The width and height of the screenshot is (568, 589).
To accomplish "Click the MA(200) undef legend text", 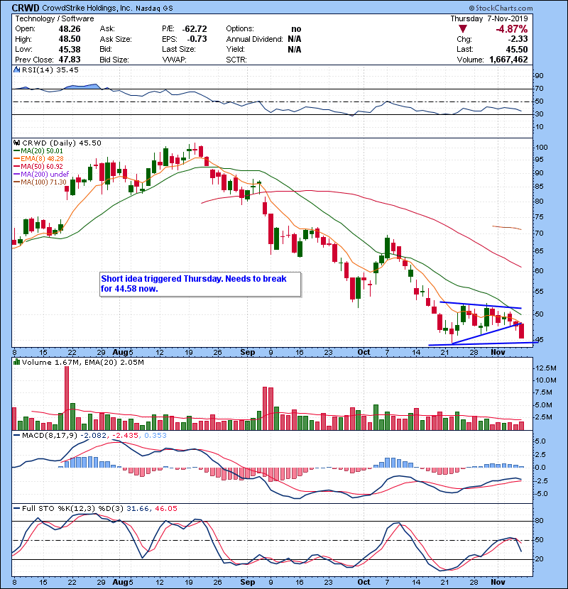I will [x=45, y=175].
